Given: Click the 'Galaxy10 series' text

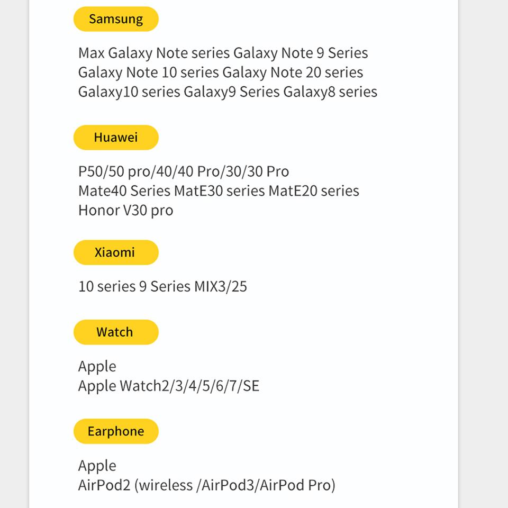Looking at the screenshot, I should (129, 92).
